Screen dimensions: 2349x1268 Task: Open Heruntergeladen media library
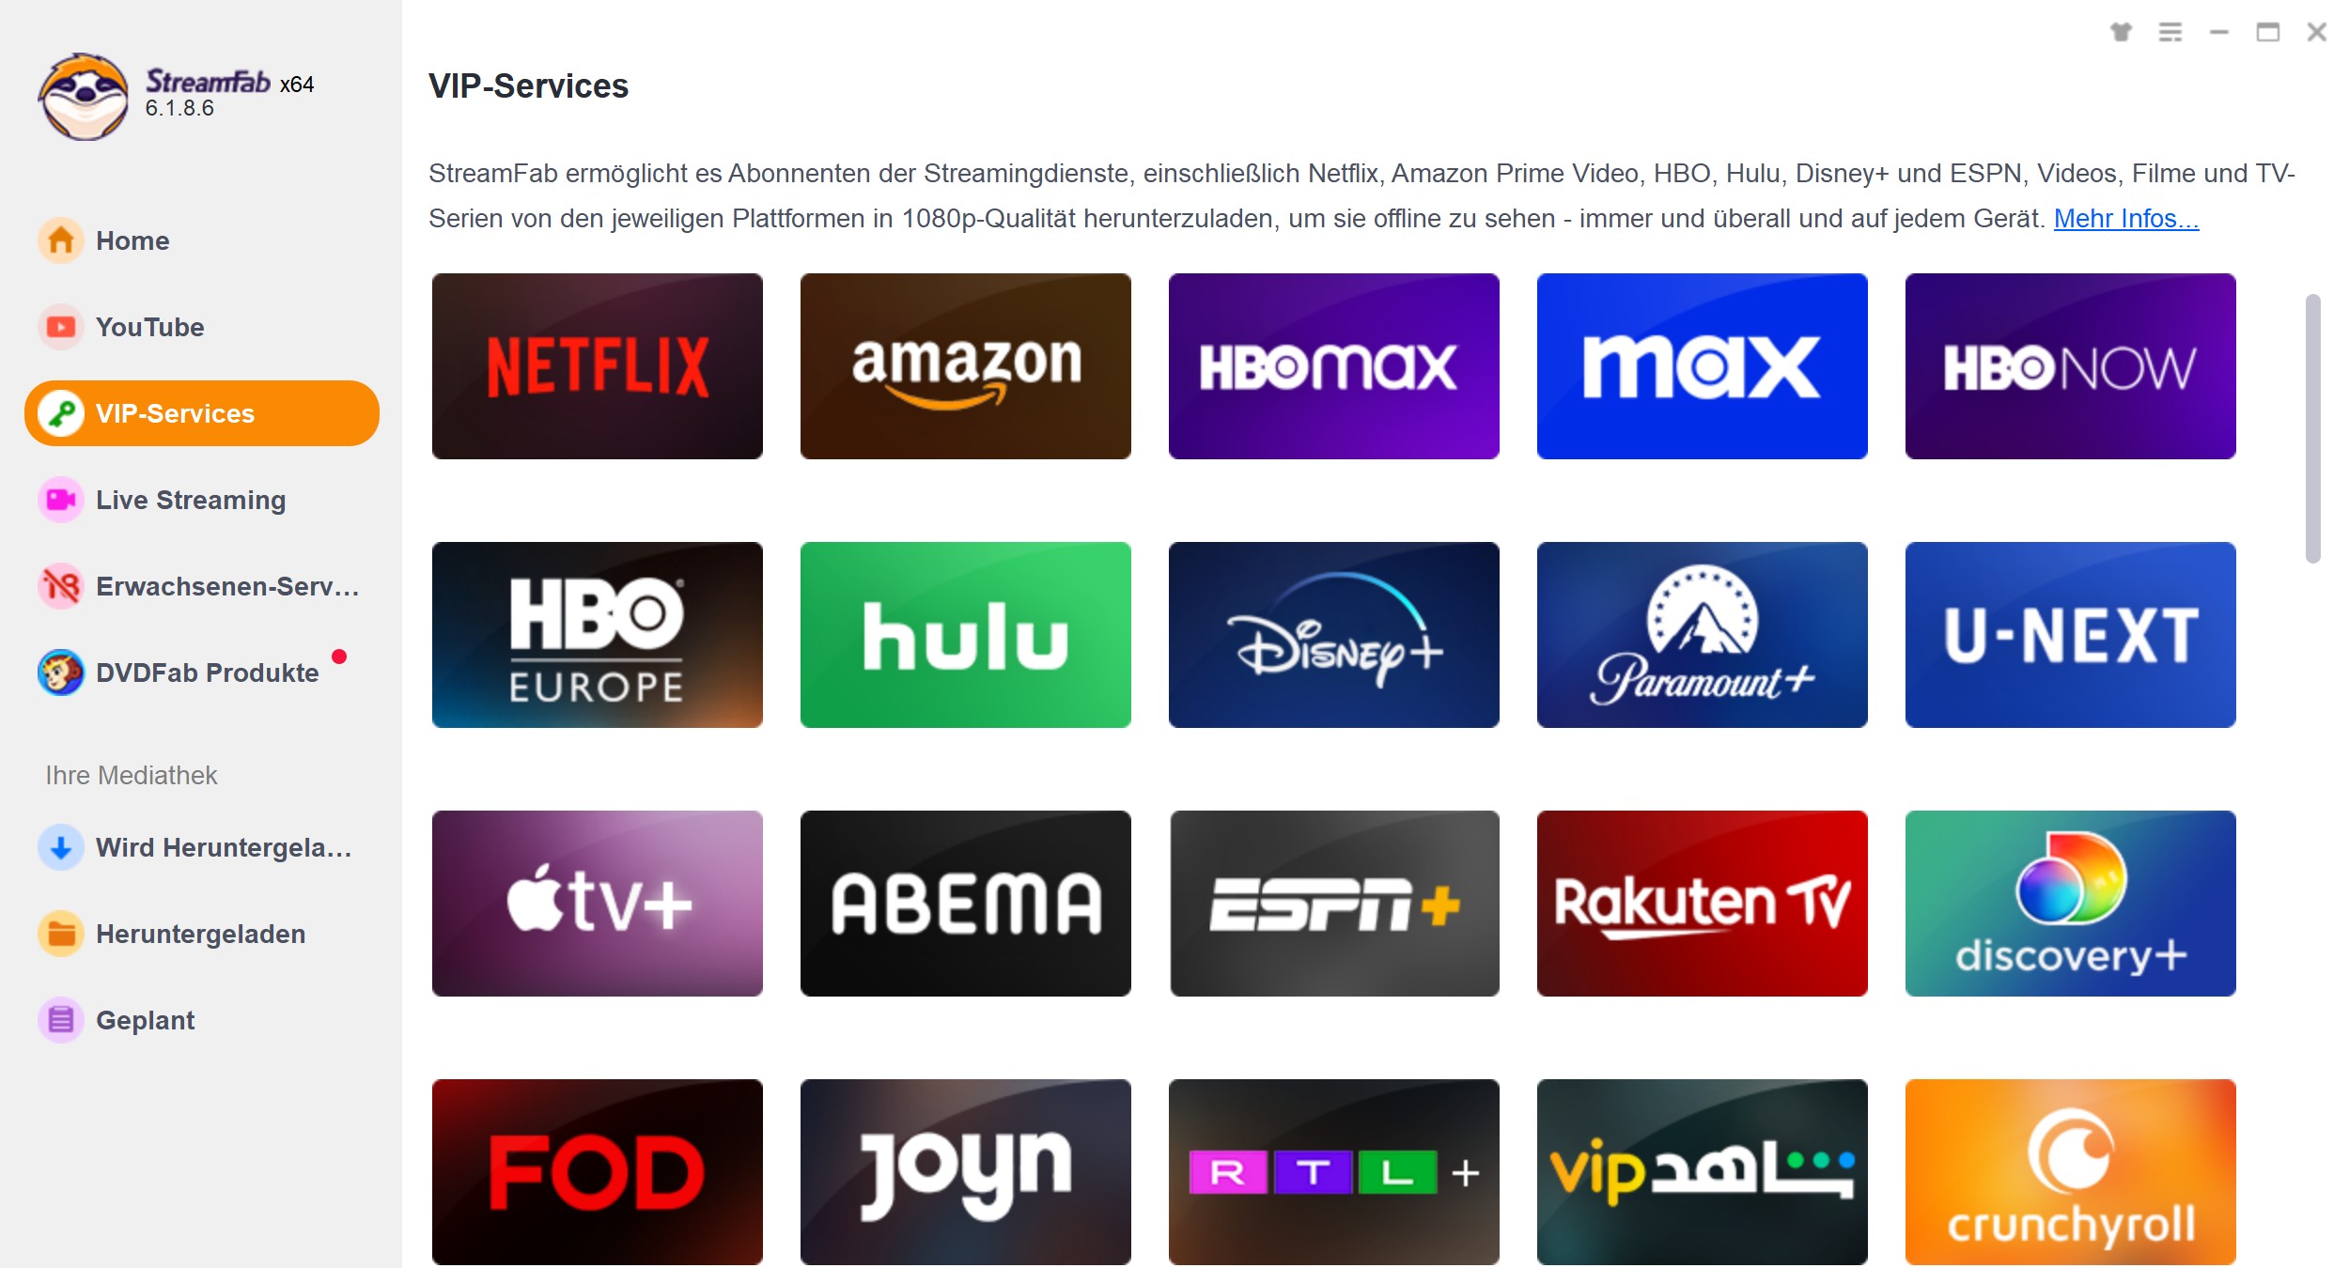(200, 933)
